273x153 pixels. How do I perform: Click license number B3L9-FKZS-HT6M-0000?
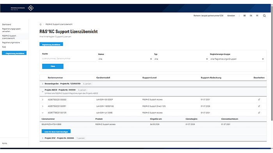coord(51,125)
